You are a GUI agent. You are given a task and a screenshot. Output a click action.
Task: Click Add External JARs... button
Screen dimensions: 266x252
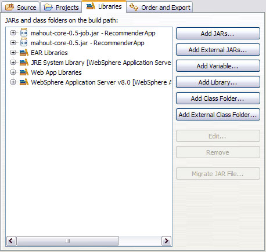[x=218, y=50]
